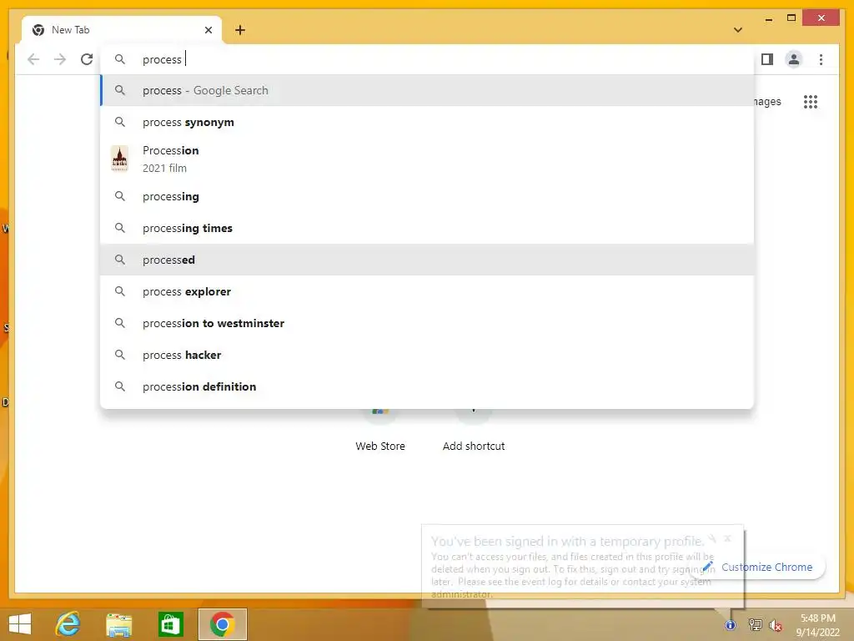Open the Windows Store taskbar icon
Screen dimensions: 854x641
[x=170, y=624]
